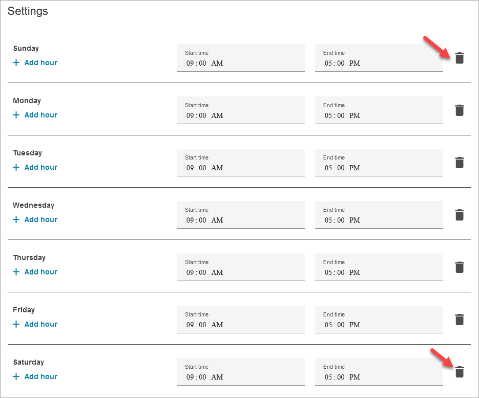
Task: Add hour link for Wednesday
Action: tap(41, 220)
